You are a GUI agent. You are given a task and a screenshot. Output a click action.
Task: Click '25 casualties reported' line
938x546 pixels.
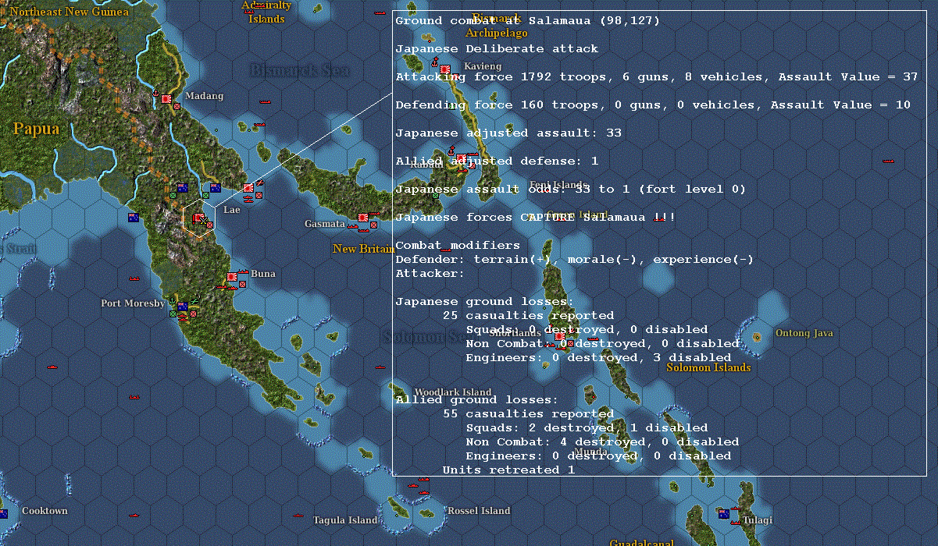tap(528, 316)
